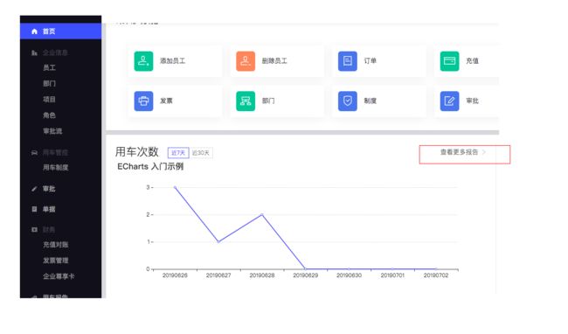Click the blue 订单 order icon
568x334 pixels.
348,61
